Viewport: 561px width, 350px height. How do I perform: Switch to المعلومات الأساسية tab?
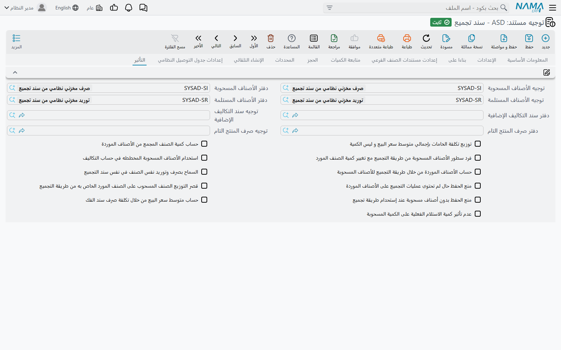pyautogui.click(x=527, y=60)
